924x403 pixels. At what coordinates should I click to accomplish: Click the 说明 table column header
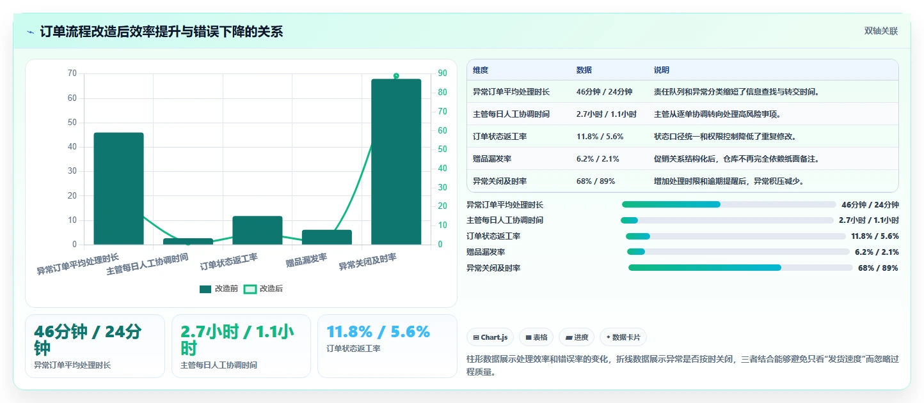pos(662,70)
